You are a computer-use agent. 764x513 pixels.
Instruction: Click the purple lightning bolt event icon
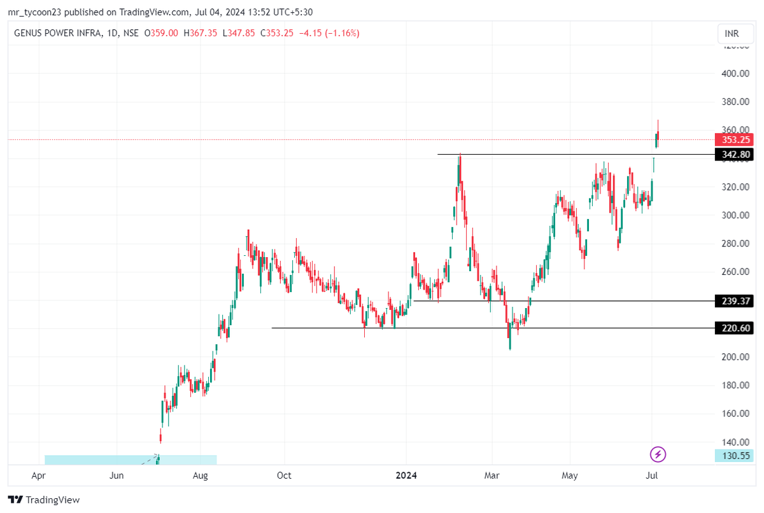[658, 454]
